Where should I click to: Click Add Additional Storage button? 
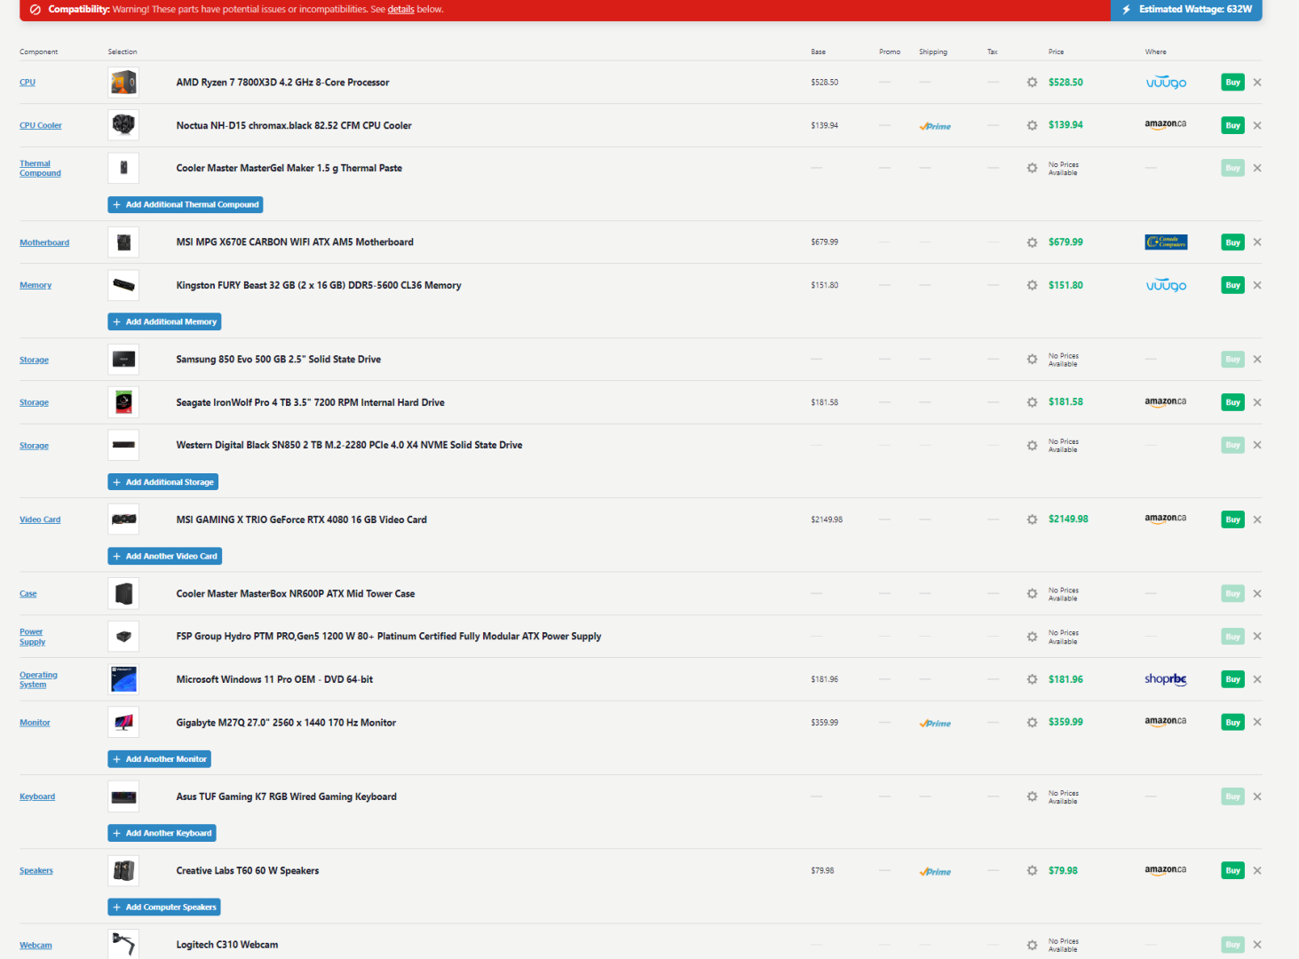[163, 482]
